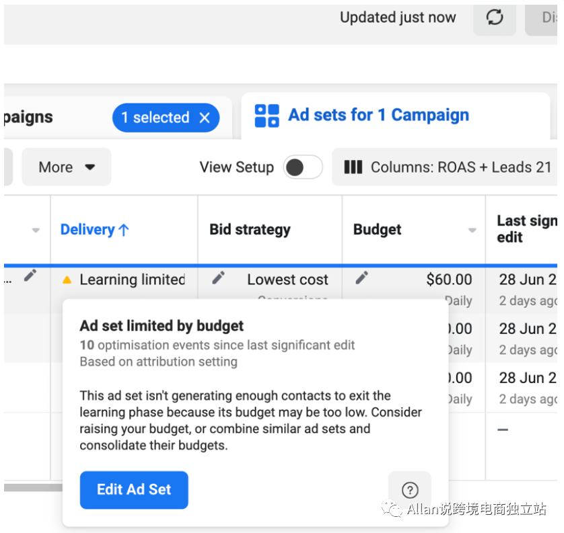This screenshot has height=533, width=564.
Task: Click the Ad sets grid icon
Action: (267, 116)
